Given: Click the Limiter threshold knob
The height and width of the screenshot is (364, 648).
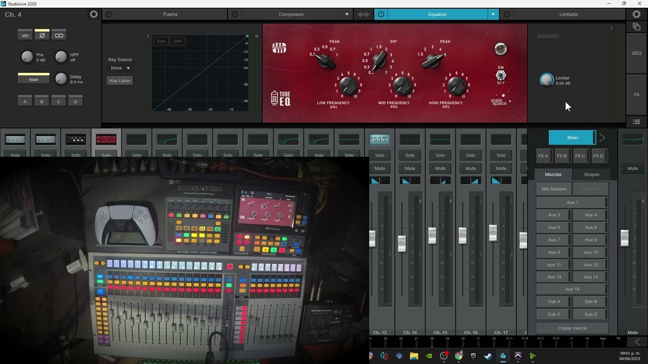Looking at the screenshot, I should [546, 80].
